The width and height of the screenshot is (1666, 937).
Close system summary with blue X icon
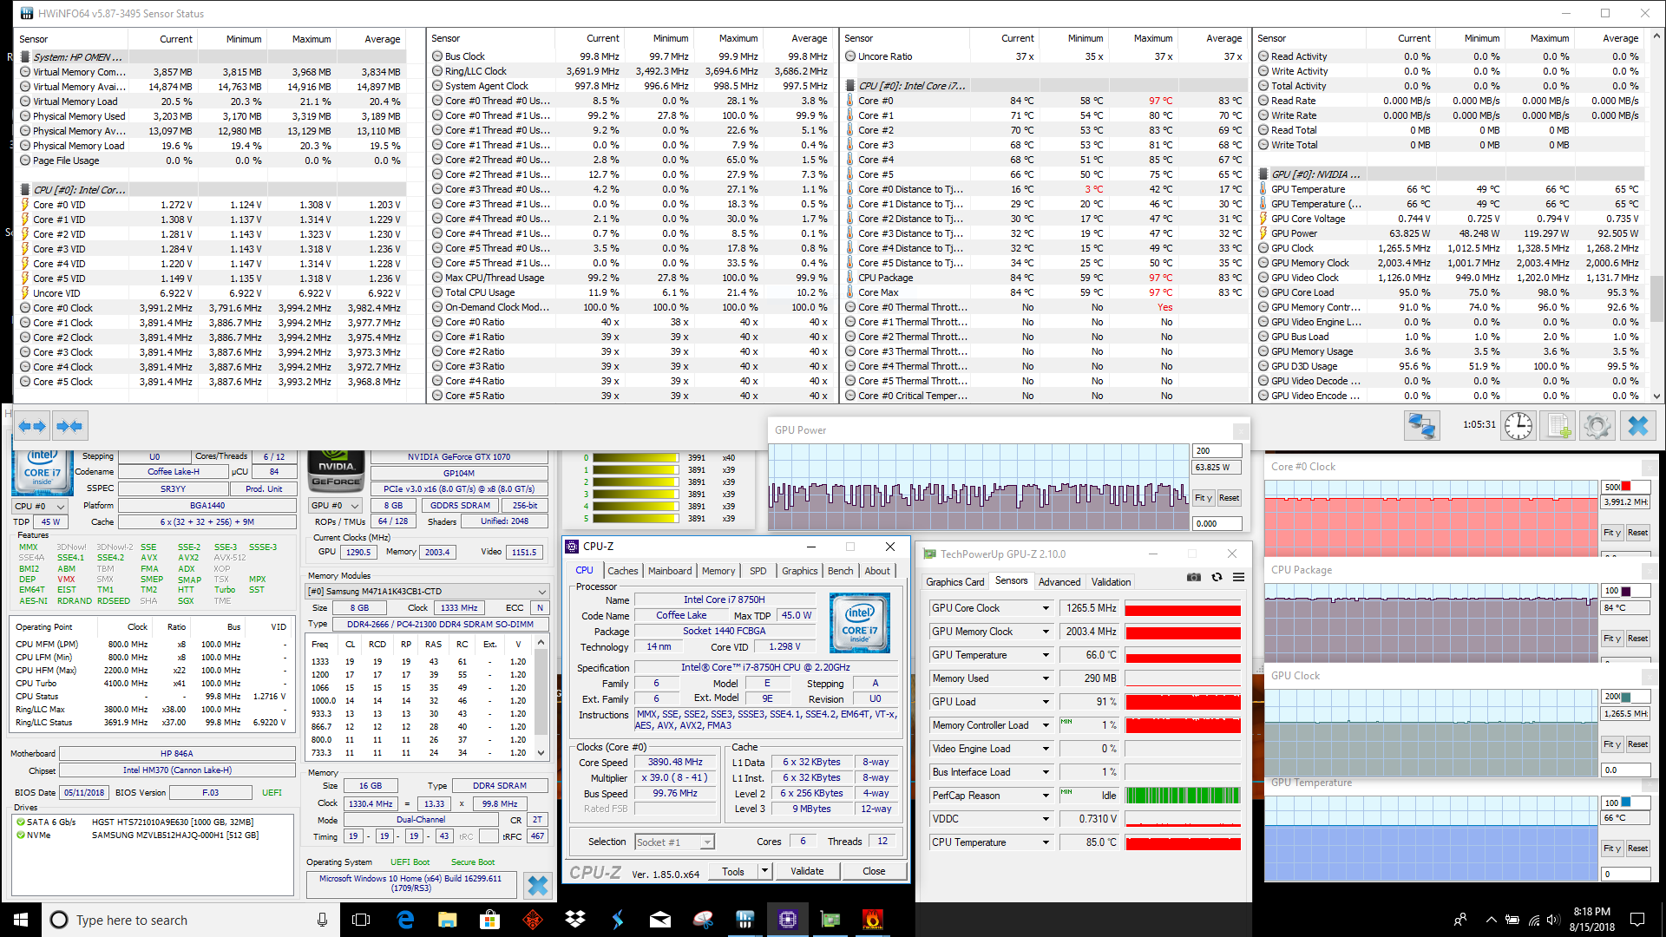[x=537, y=885]
